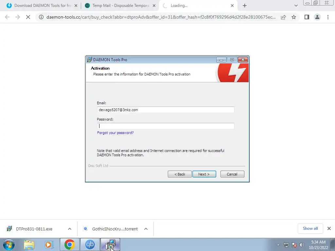Share this page icon
This screenshot has height=251, width=335.
pos(283,17)
